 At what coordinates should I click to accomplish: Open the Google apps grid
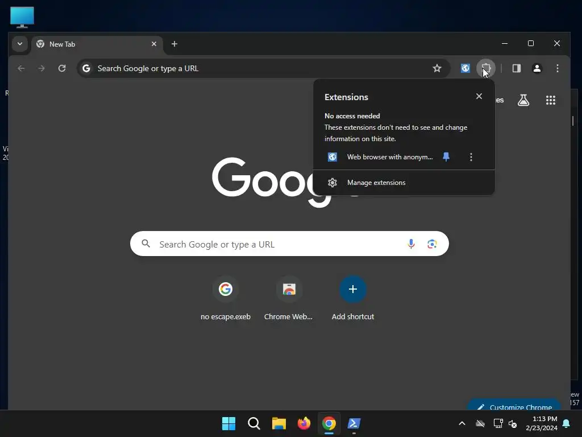click(550, 100)
